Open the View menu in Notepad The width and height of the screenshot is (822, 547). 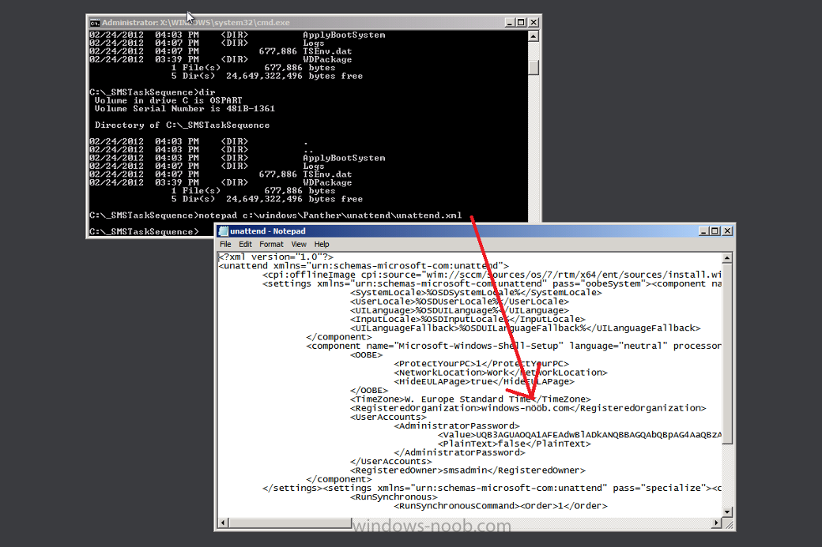[299, 245]
